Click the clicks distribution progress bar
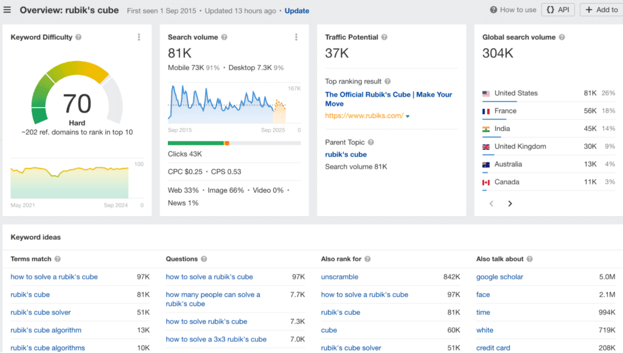This screenshot has height=353, width=623. [234, 143]
